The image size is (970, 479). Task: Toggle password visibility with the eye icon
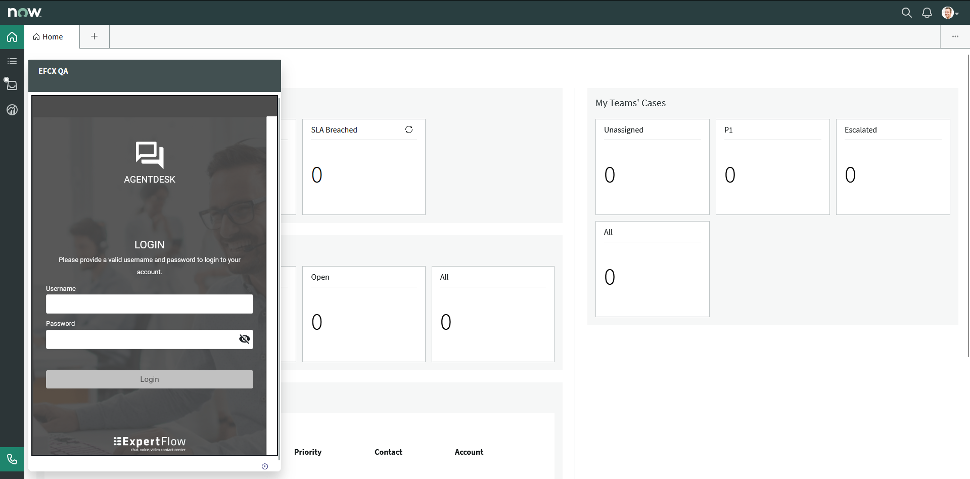(245, 339)
